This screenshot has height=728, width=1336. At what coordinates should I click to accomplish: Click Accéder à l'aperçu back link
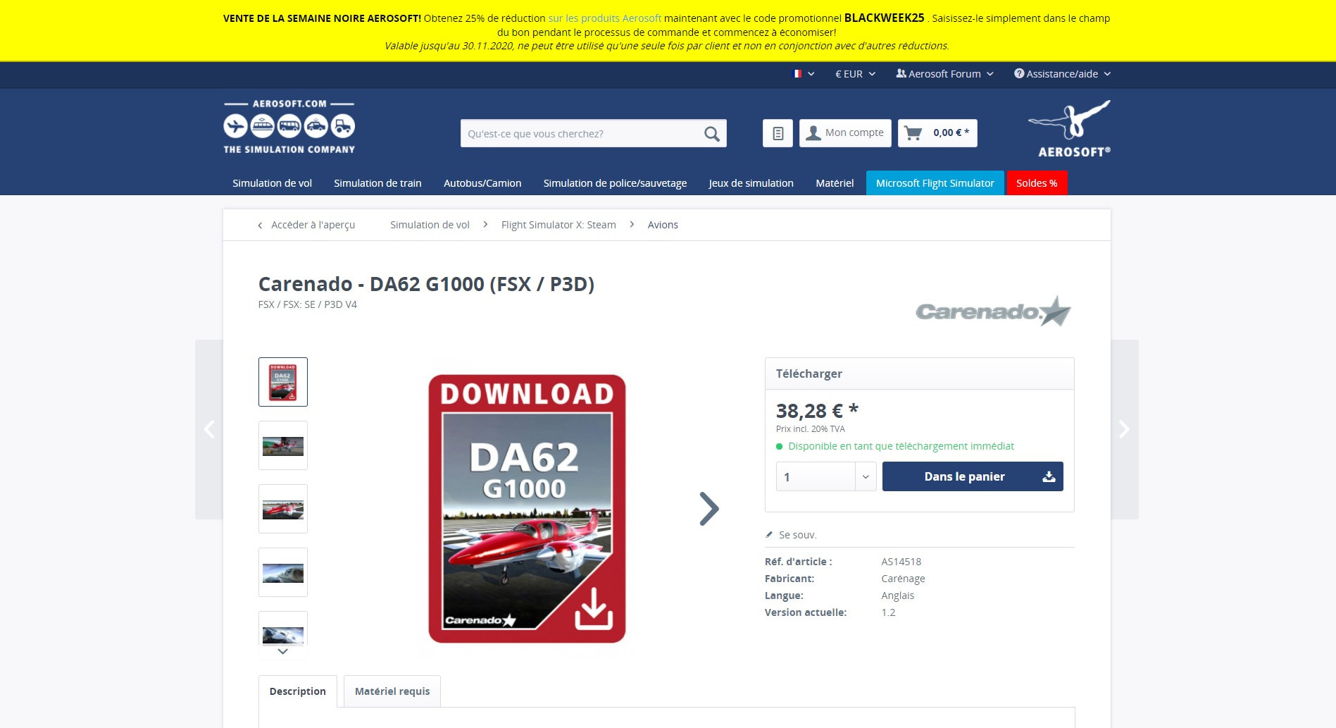(306, 225)
